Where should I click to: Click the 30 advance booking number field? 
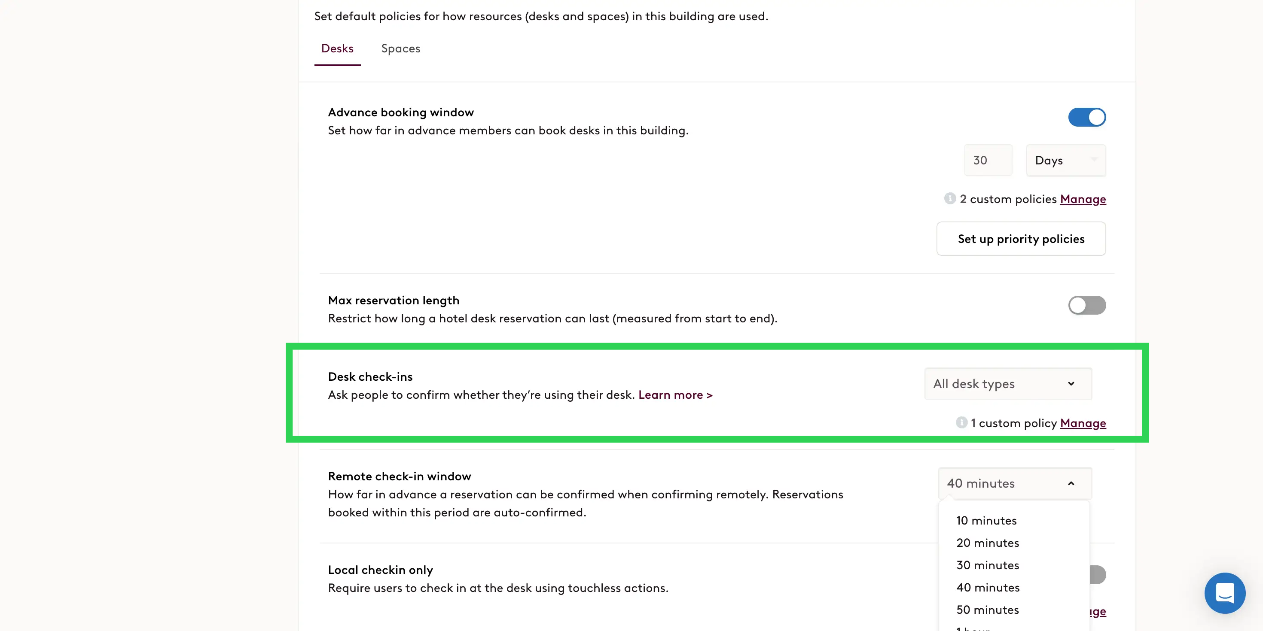tap(988, 160)
